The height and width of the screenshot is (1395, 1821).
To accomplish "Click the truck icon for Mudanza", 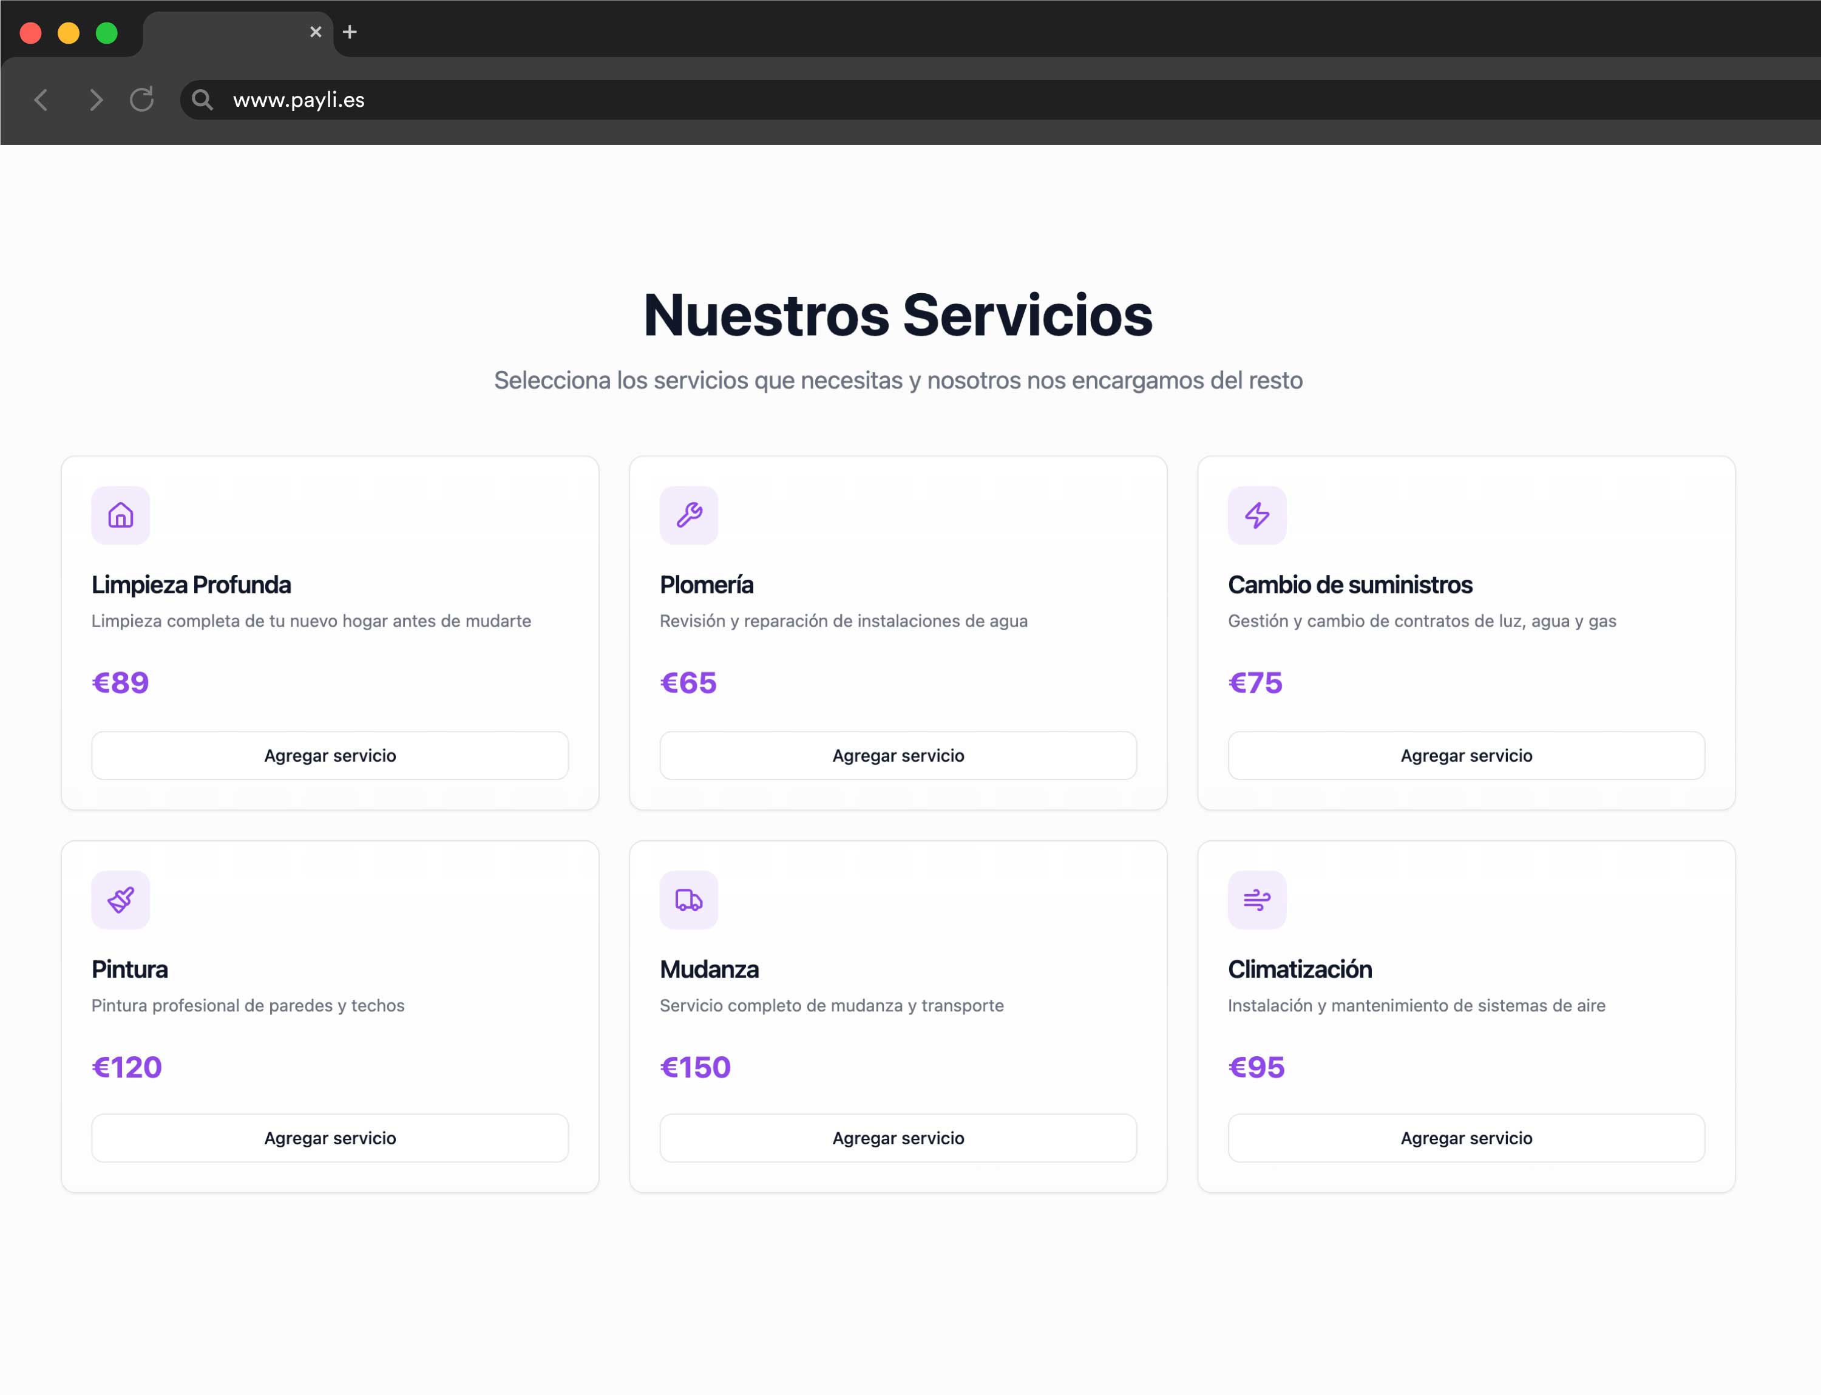I will [x=688, y=899].
